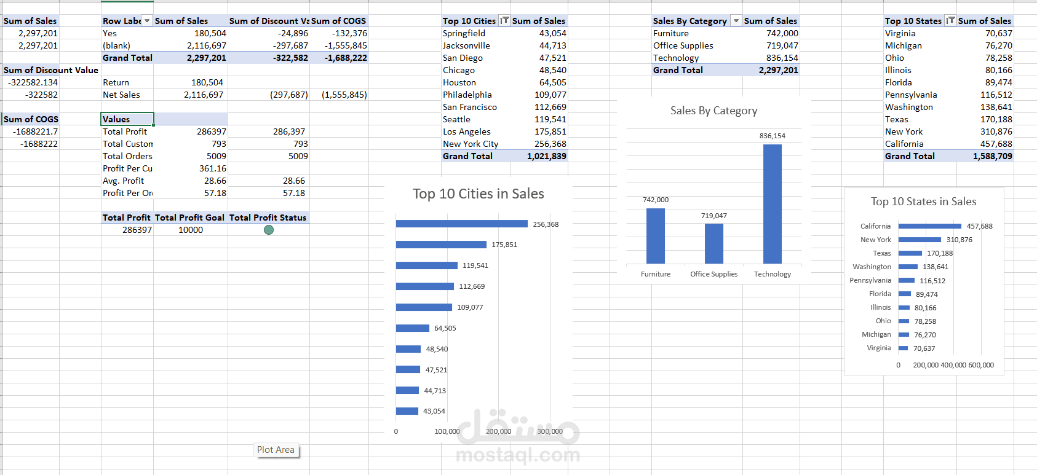
Task: Click the green Total Profit Status circle
Action: pyautogui.click(x=269, y=230)
